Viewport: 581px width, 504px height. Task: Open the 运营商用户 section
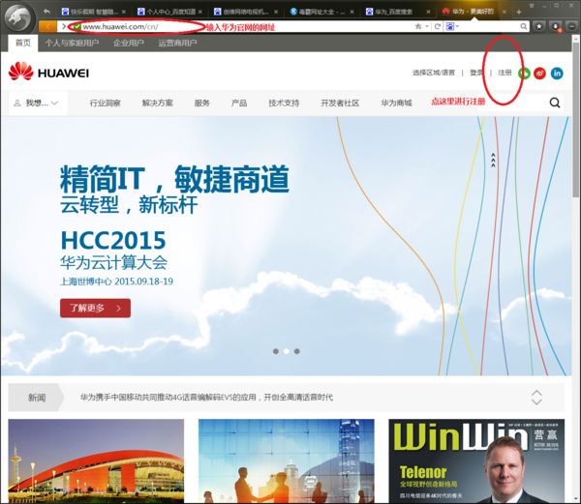pyautogui.click(x=177, y=43)
